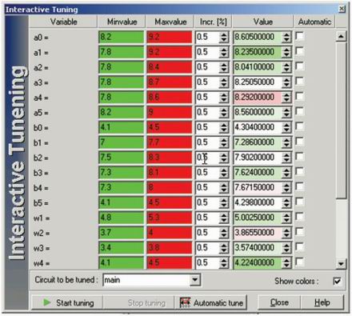Click Value field 7.67150000
Screen dimensions: 352x316
pyautogui.click(x=258, y=188)
